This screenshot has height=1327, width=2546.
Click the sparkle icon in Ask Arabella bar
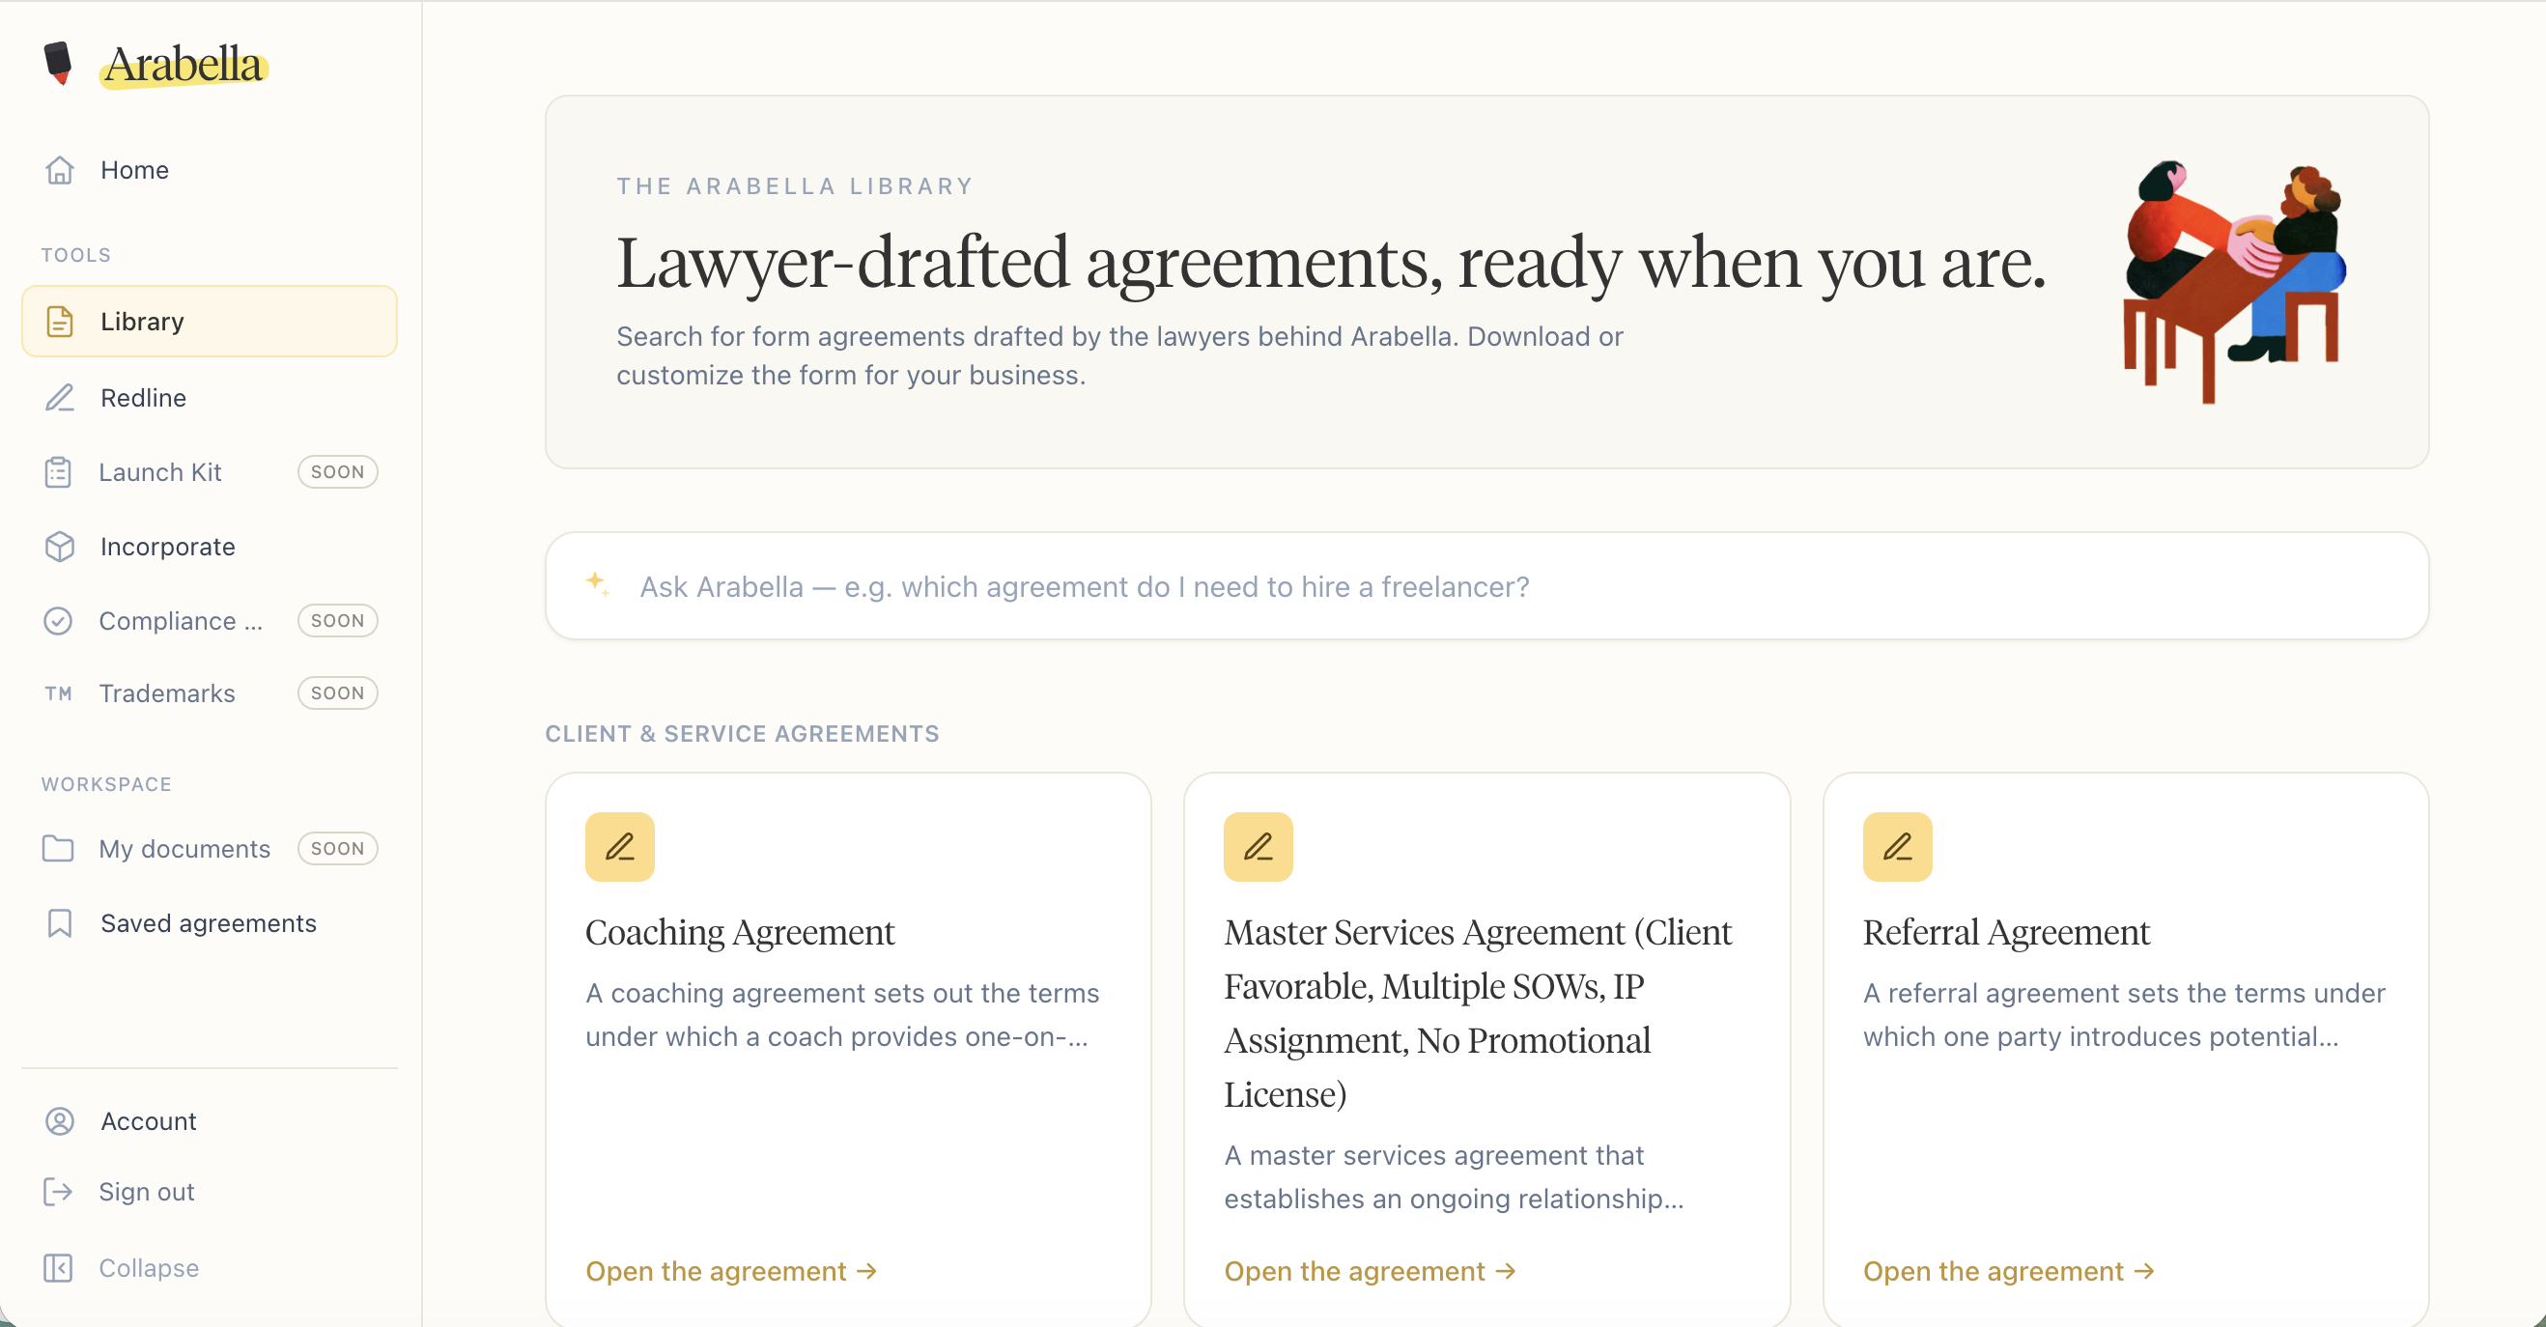tap(597, 584)
